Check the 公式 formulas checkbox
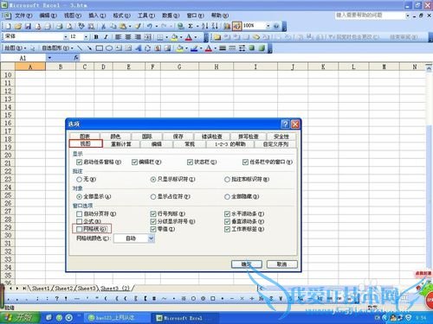This screenshot has width=433, height=324. [x=79, y=221]
